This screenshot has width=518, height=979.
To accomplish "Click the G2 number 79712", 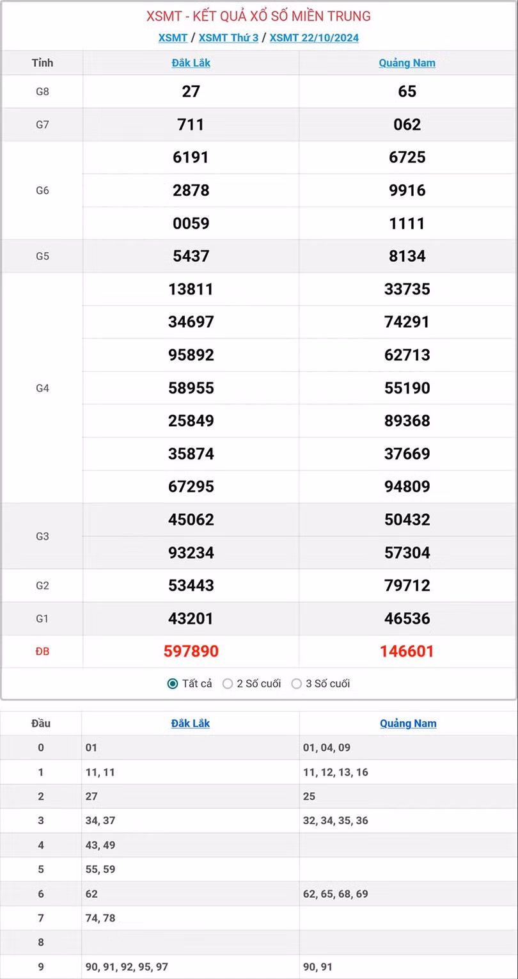I will coord(407,585).
